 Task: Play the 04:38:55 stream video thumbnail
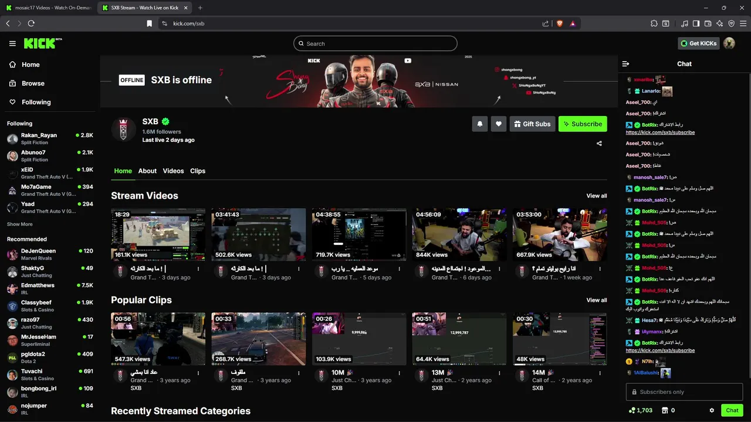pyautogui.click(x=359, y=234)
